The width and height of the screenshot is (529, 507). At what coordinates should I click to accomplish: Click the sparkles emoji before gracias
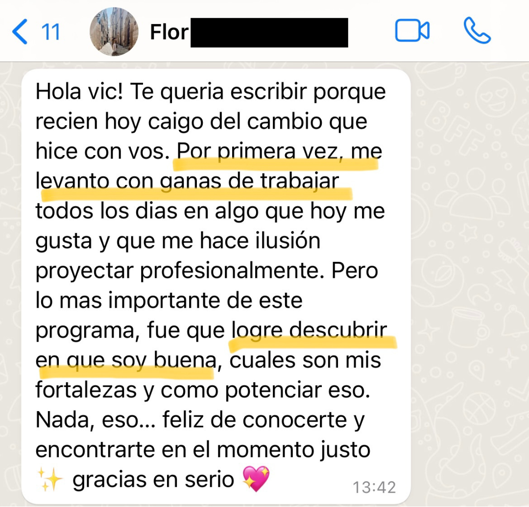pyautogui.click(x=50, y=479)
